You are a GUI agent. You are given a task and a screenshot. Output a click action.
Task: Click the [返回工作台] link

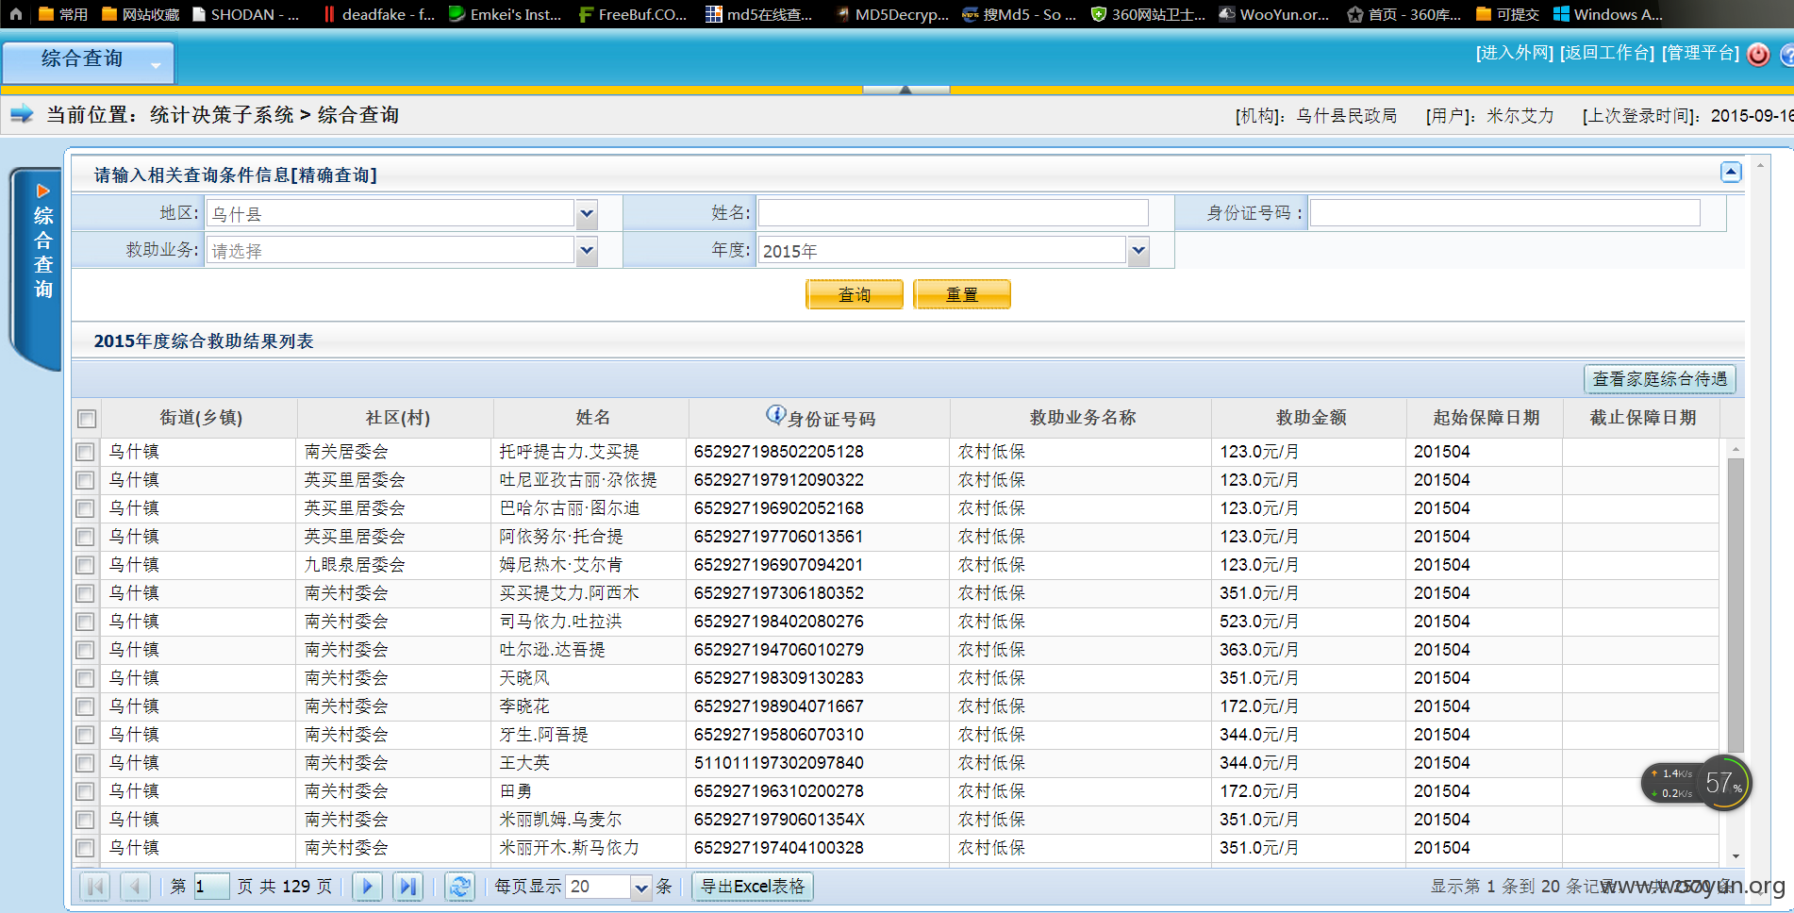(1607, 53)
